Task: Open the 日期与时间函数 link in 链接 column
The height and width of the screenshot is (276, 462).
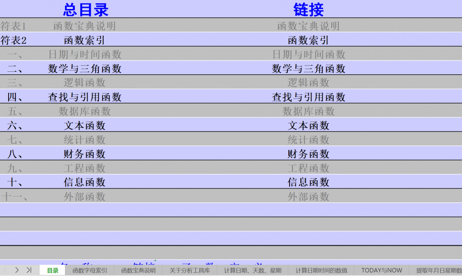Action: [x=308, y=54]
